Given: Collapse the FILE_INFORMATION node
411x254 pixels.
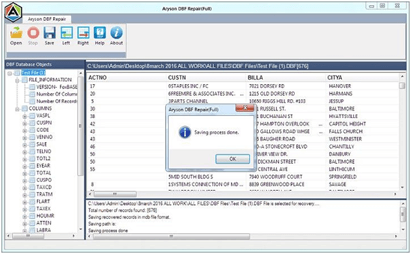Looking at the screenshot, I should click(x=17, y=80).
